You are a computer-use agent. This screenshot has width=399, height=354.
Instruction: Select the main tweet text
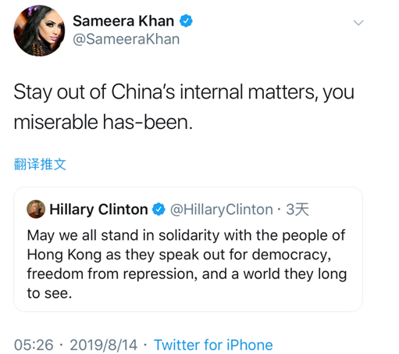click(184, 107)
